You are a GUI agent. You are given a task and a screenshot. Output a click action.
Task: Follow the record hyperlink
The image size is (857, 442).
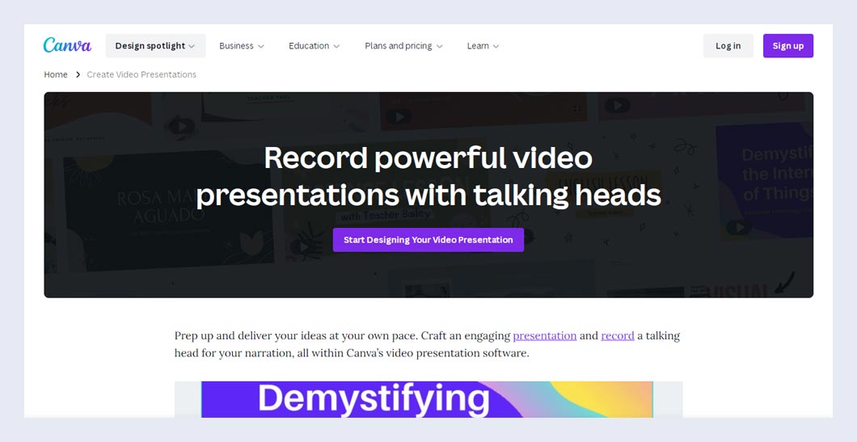[x=618, y=335]
